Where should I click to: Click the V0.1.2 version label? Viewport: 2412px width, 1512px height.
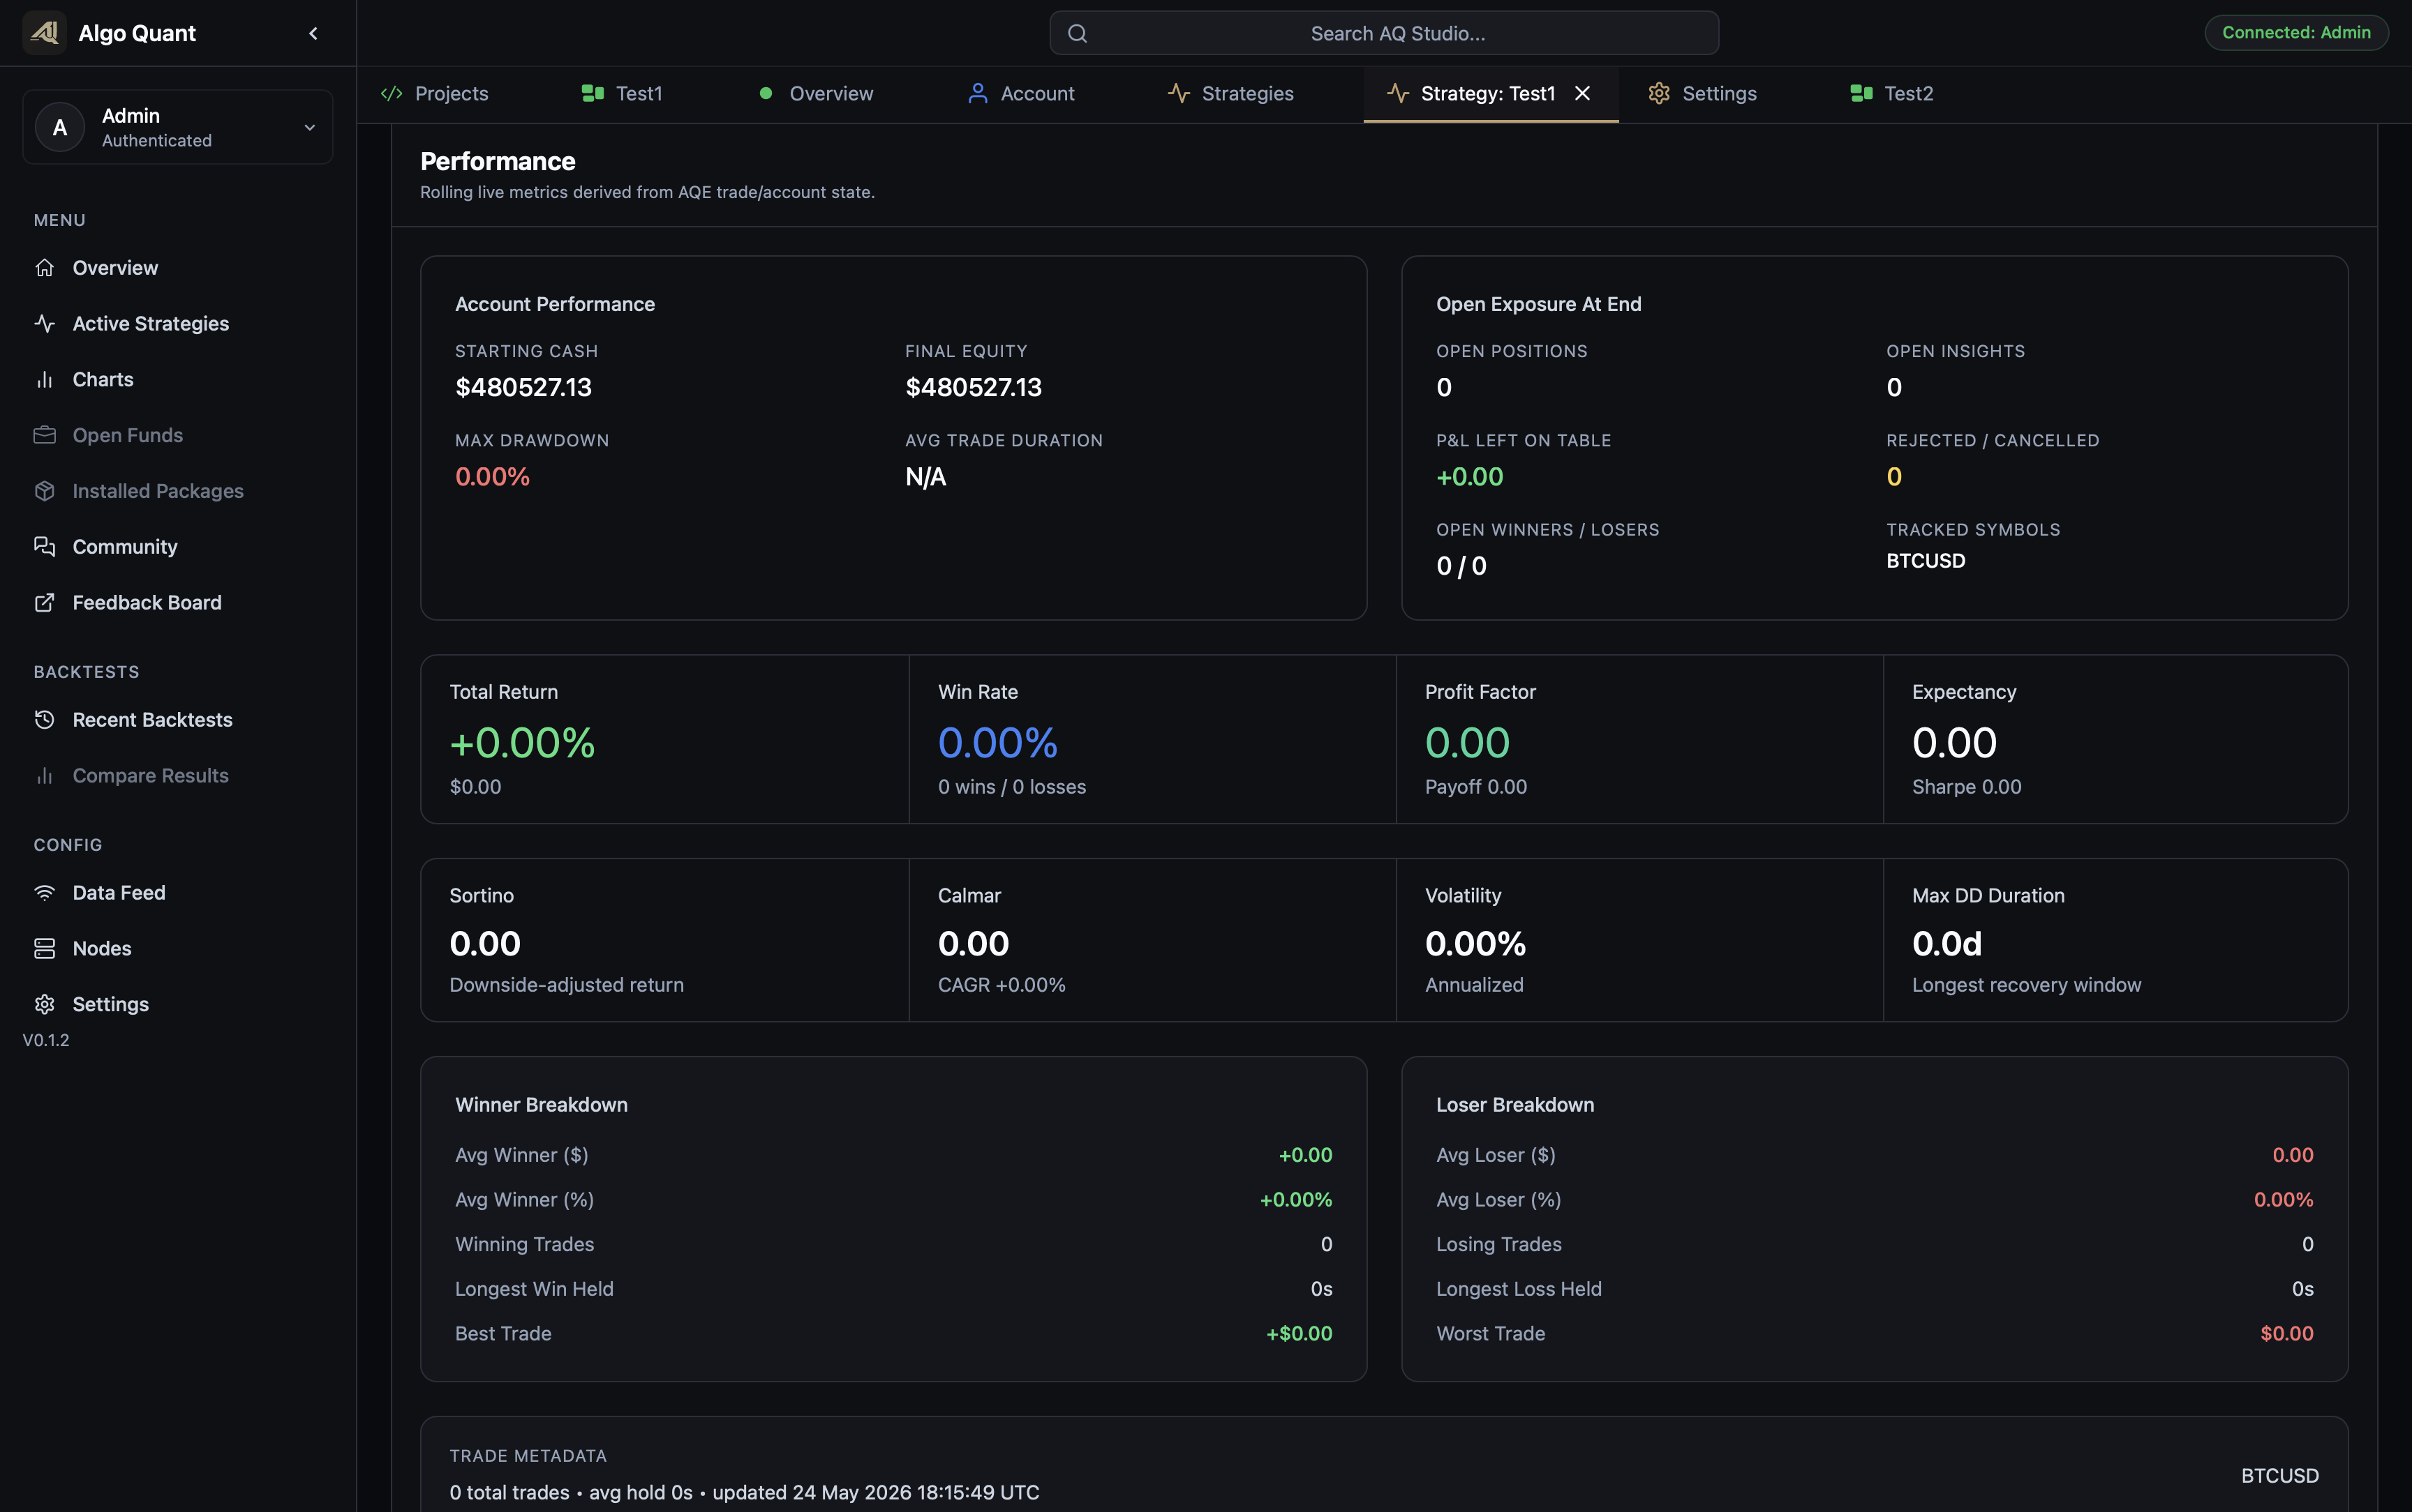point(46,1040)
